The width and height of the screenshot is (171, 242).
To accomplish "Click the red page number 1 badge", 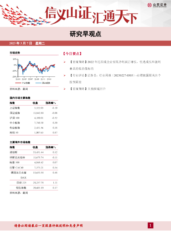I will (x=151, y=226).
